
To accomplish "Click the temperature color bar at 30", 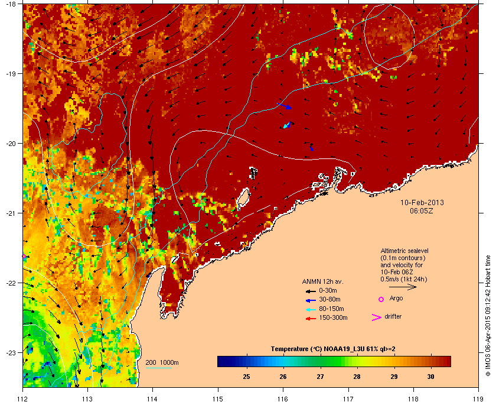I will 430,361.
